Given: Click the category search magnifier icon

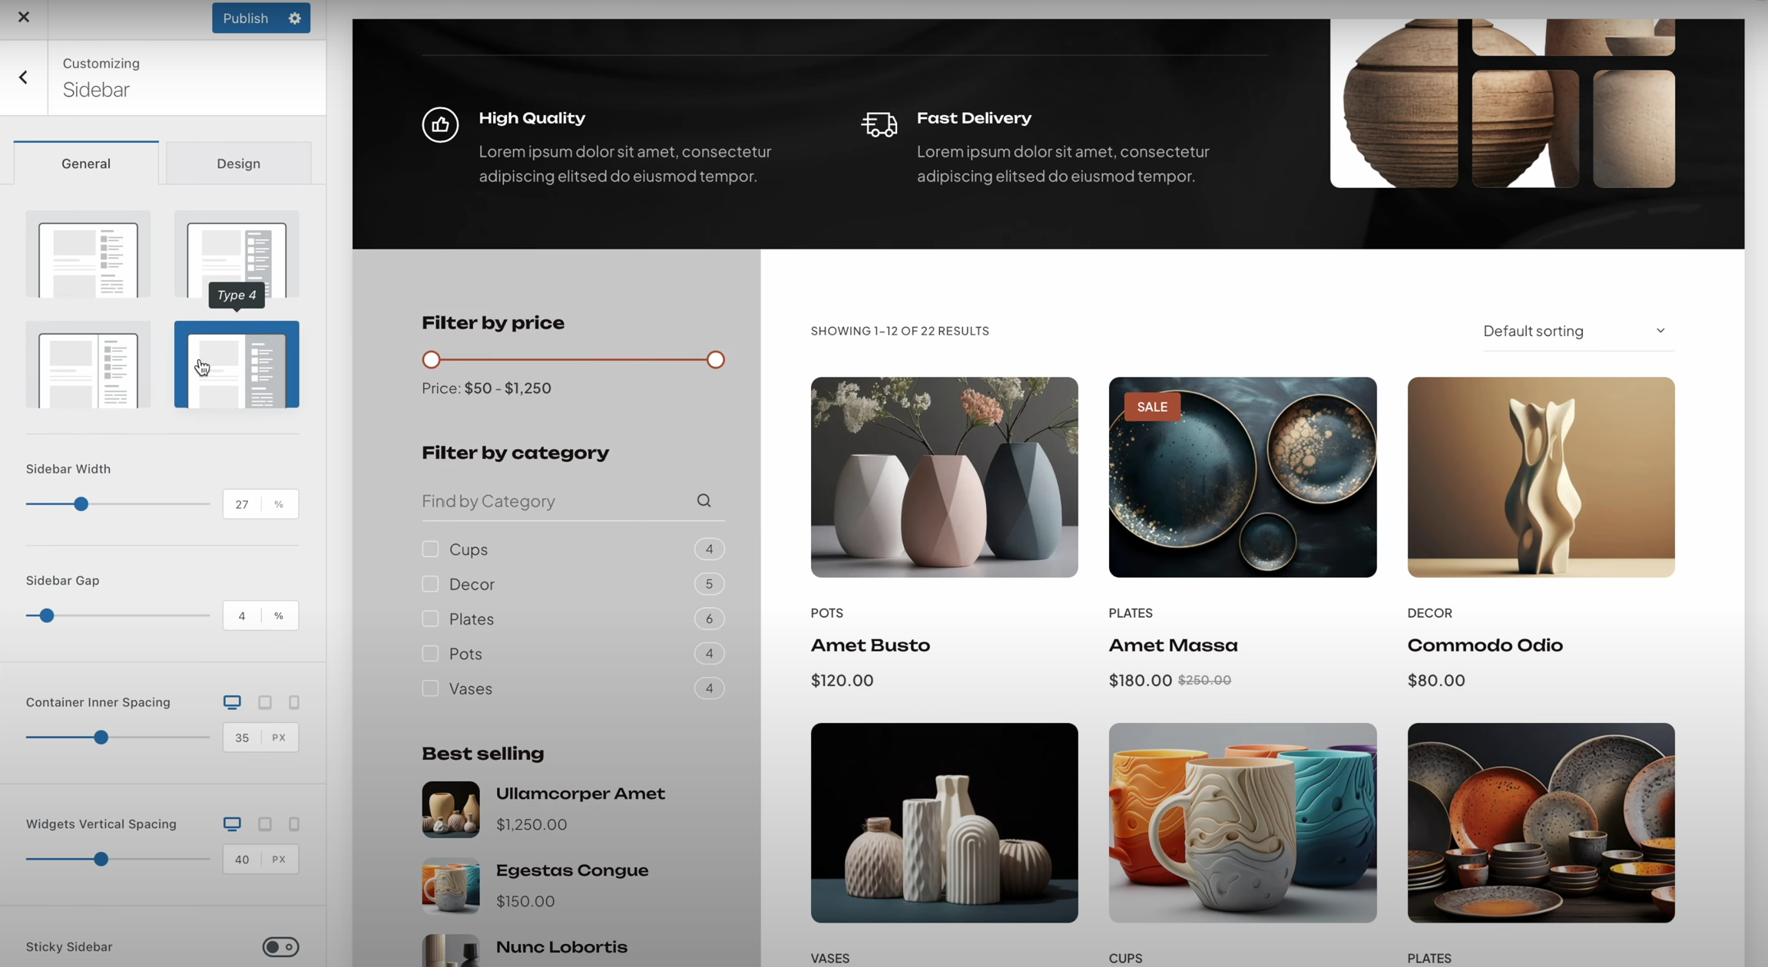Looking at the screenshot, I should coord(704,501).
